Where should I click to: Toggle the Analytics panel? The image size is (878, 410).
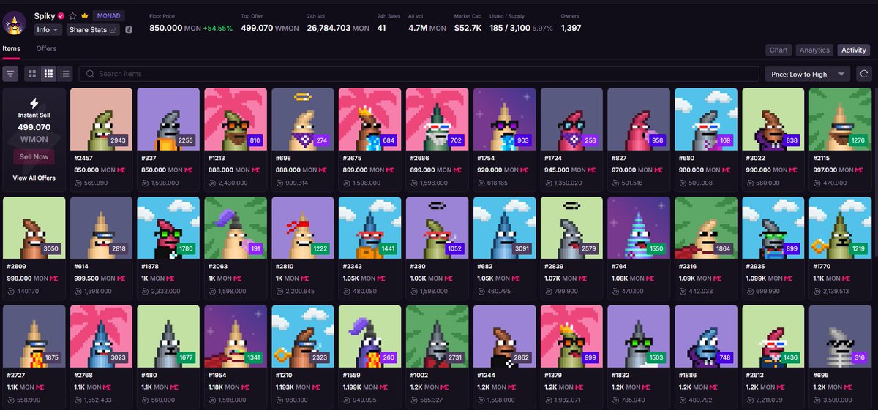[x=814, y=50]
